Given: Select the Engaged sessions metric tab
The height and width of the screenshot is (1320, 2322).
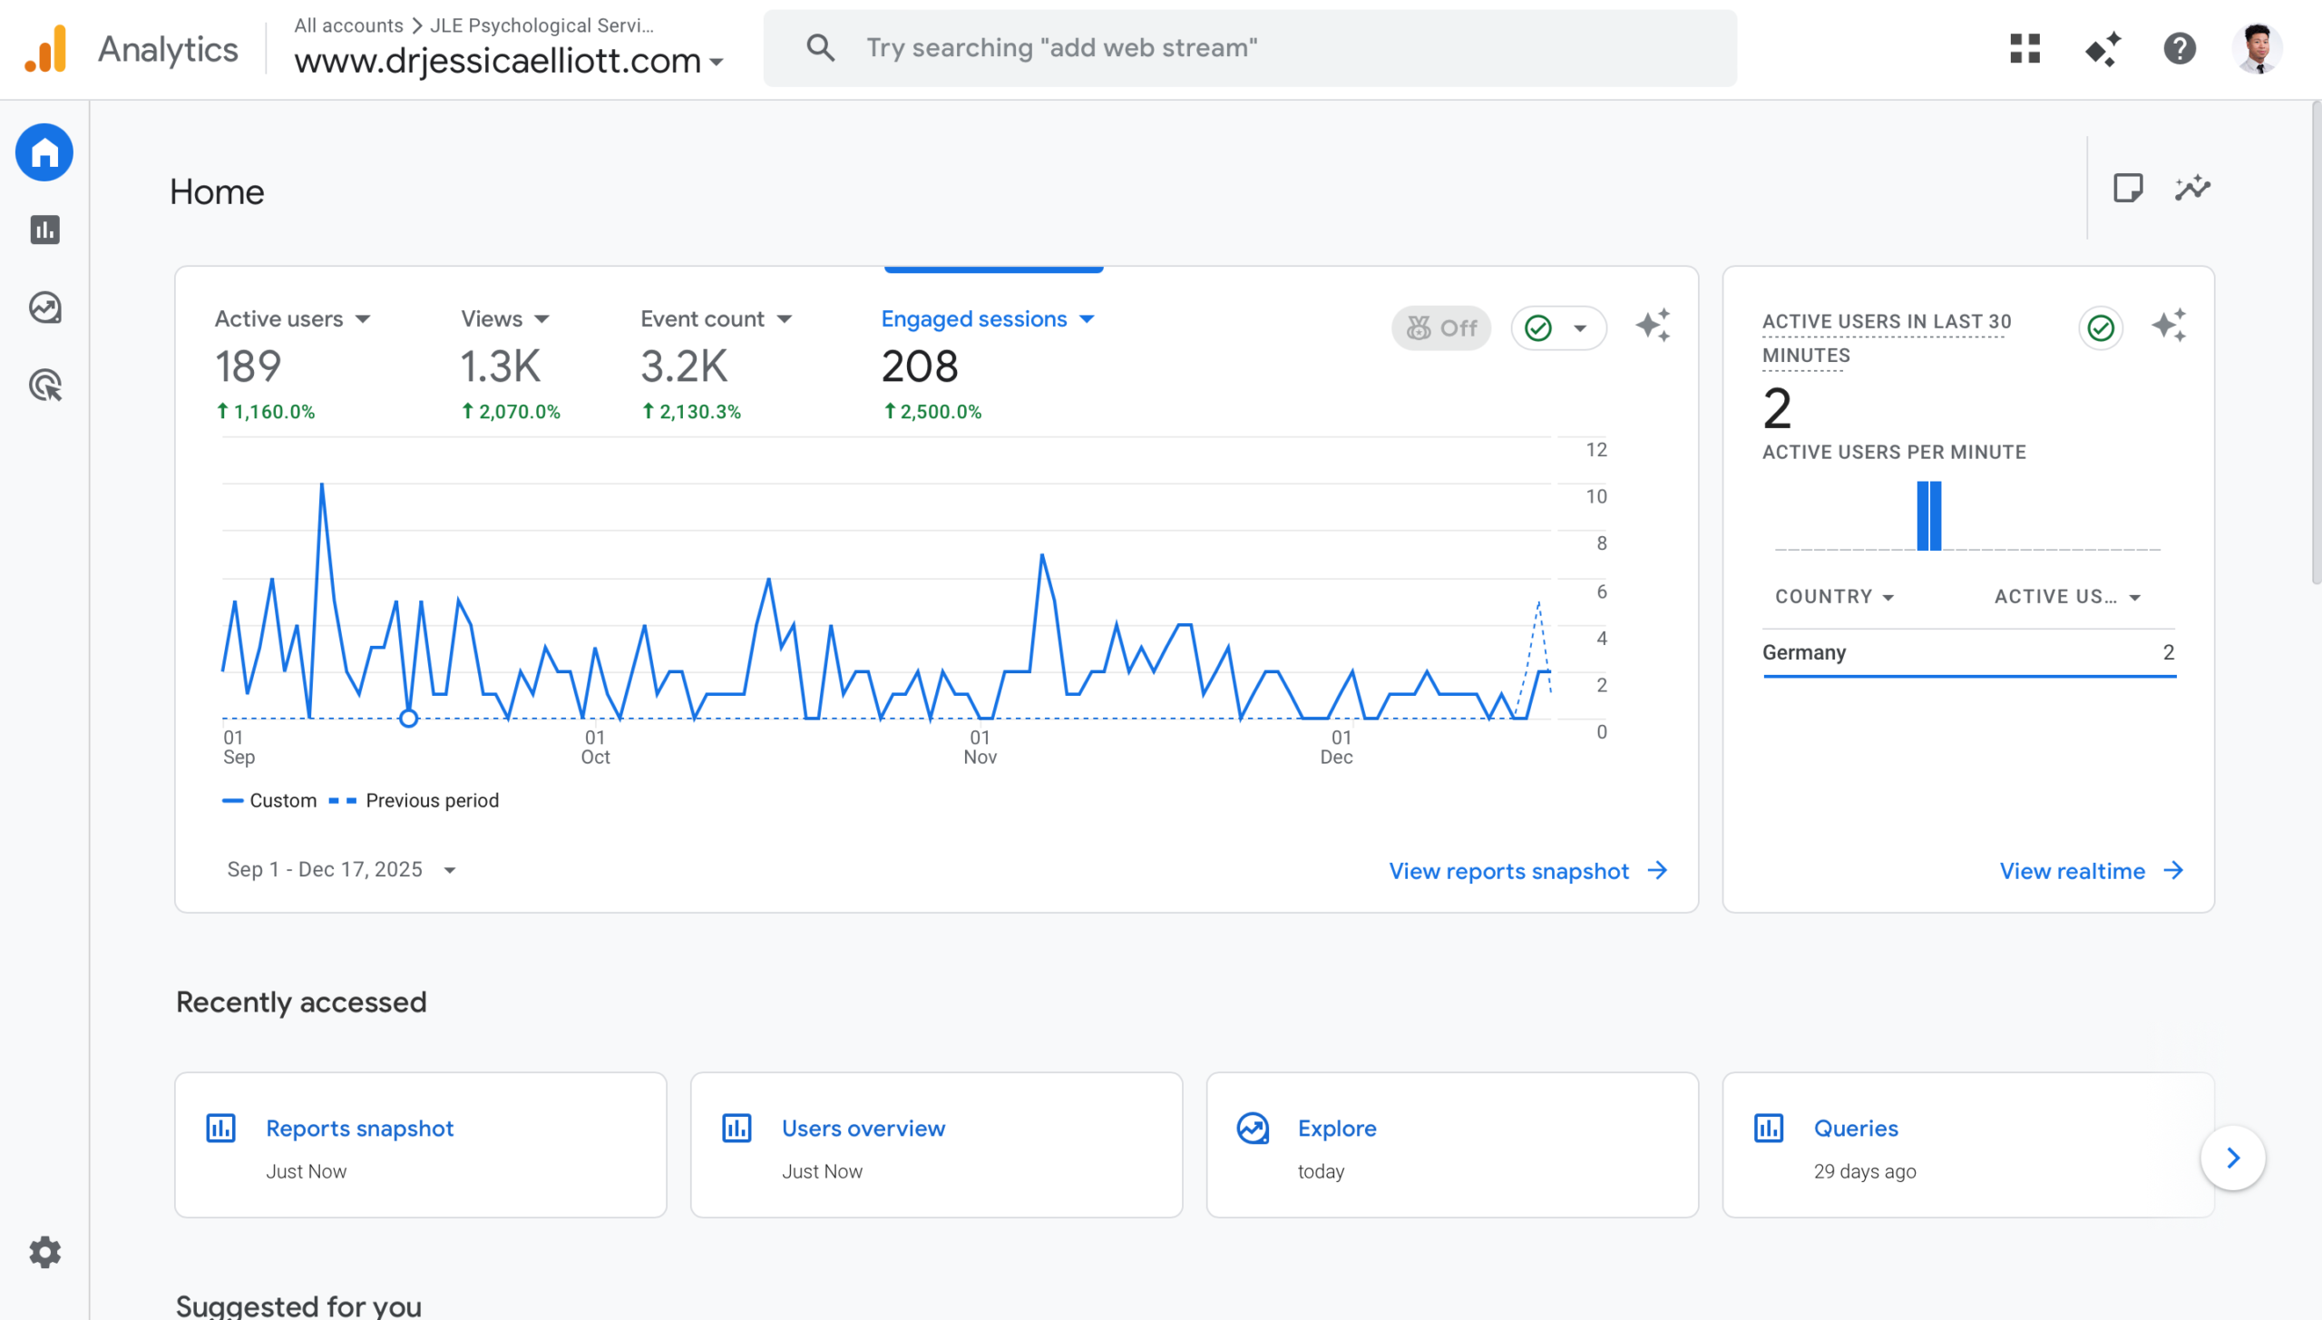Looking at the screenshot, I should (974, 318).
